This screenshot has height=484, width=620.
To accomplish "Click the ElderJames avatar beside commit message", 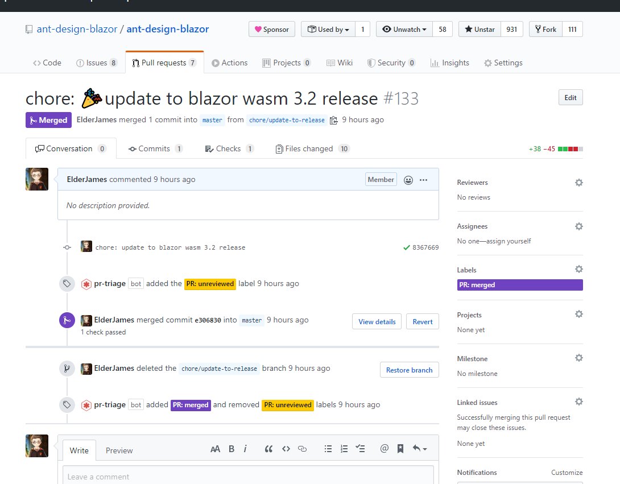I will click(86, 246).
